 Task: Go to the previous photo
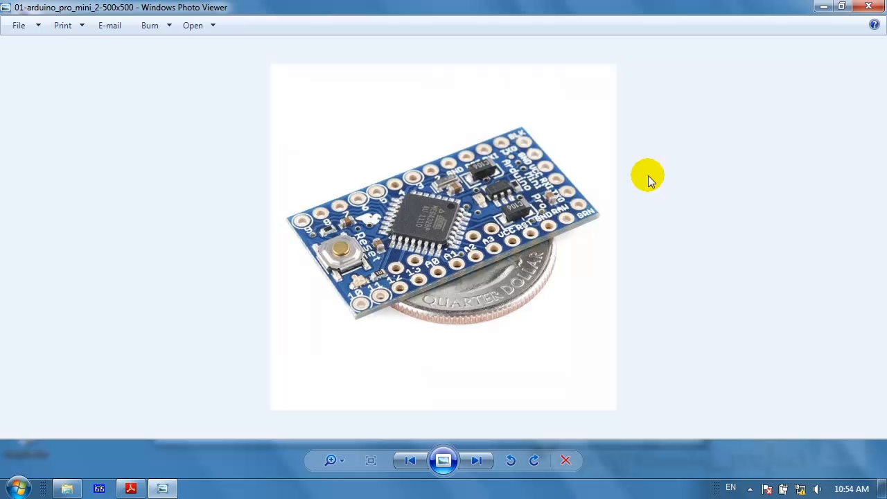click(410, 461)
